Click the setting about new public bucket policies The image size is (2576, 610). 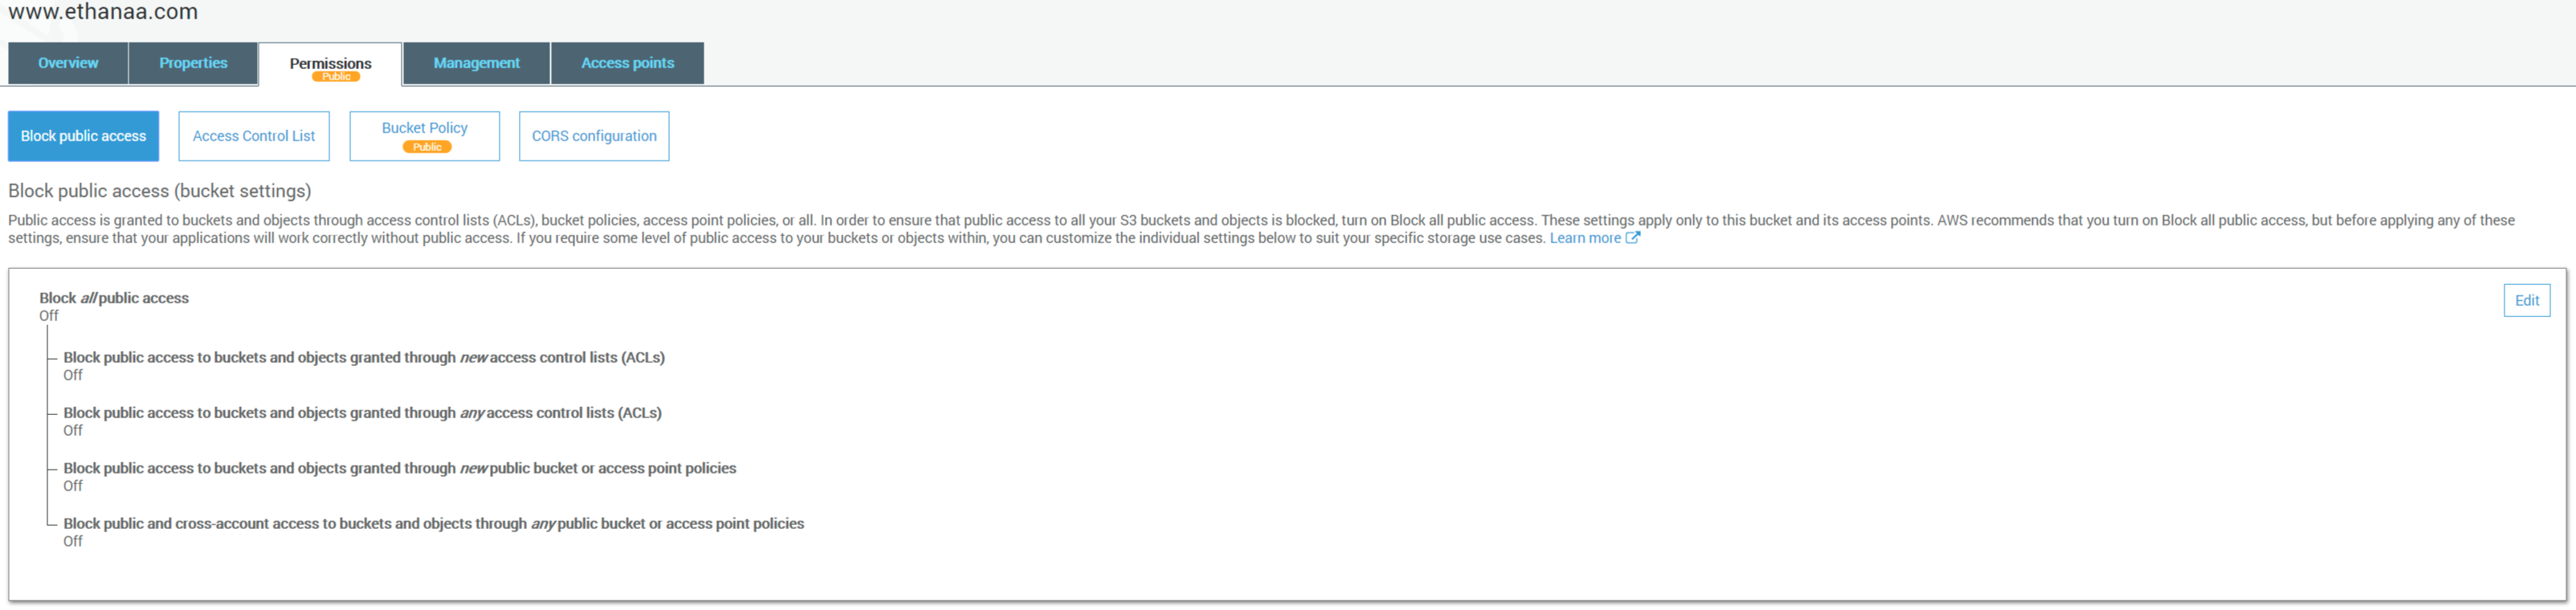(400, 468)
